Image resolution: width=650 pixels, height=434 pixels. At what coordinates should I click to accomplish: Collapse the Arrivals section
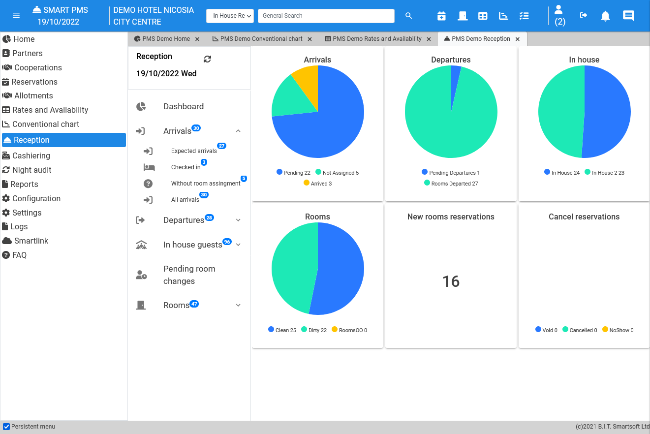click(238, 131)
